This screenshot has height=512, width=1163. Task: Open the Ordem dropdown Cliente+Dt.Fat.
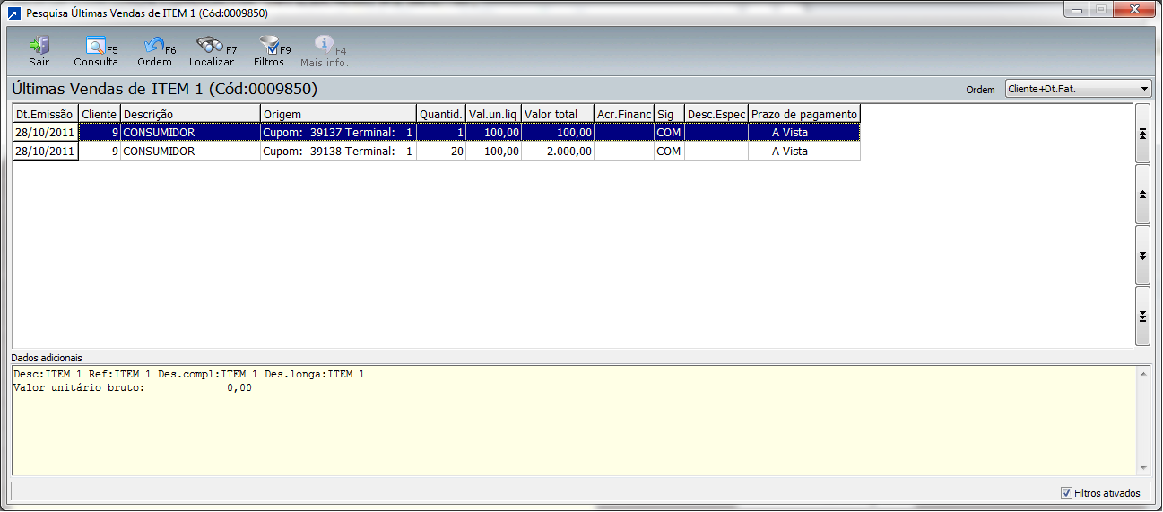[1078, 89]
